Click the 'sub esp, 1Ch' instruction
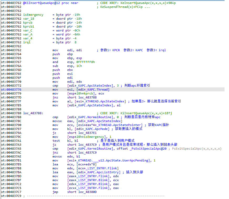 67,66
